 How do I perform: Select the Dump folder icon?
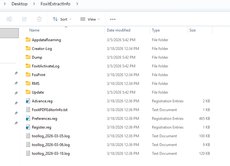click(x=28, y=57)
